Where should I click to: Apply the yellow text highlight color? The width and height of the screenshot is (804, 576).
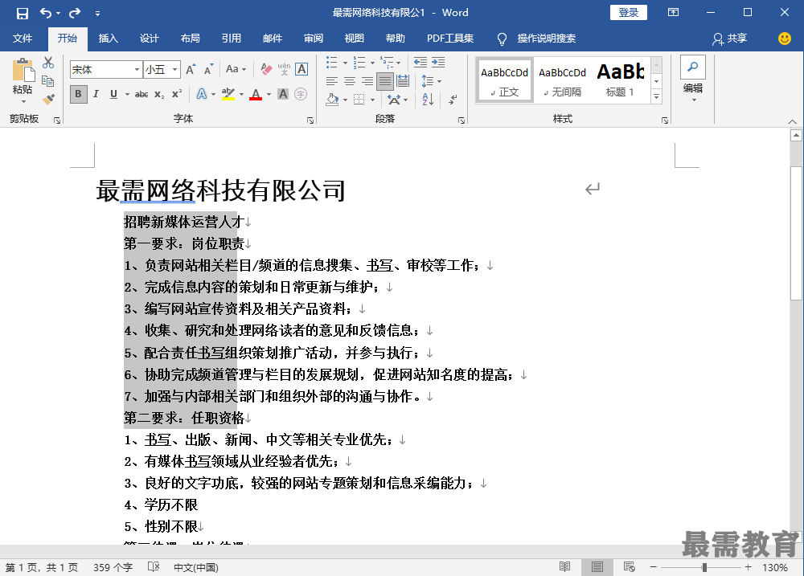(x=228, y=94)
